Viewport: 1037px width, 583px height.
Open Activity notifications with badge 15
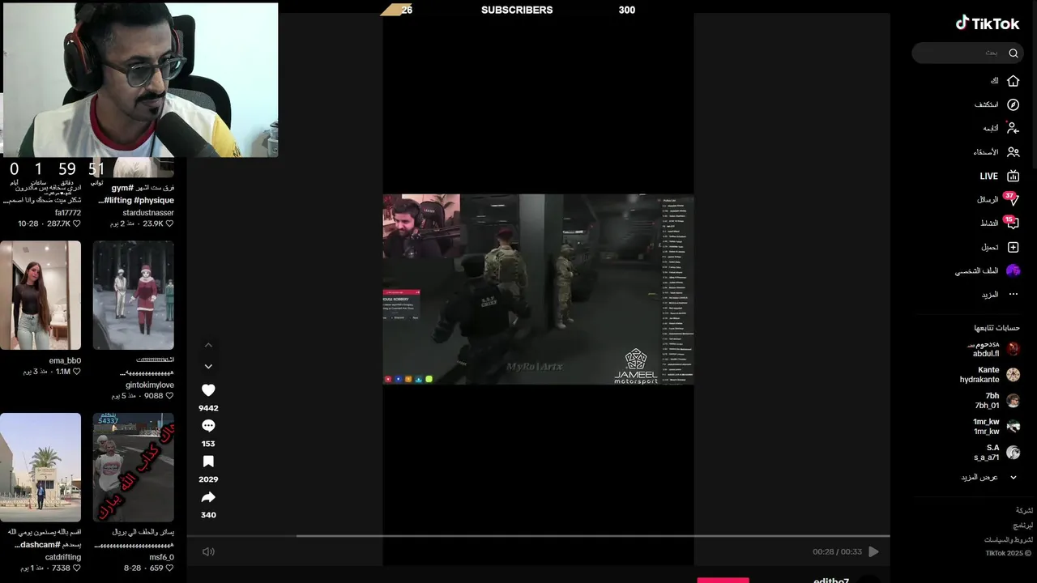(999, 223)
